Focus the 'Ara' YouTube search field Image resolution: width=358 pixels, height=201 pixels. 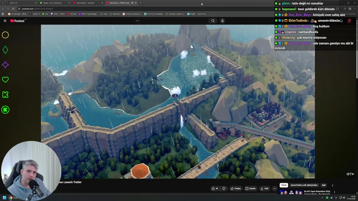171,21
